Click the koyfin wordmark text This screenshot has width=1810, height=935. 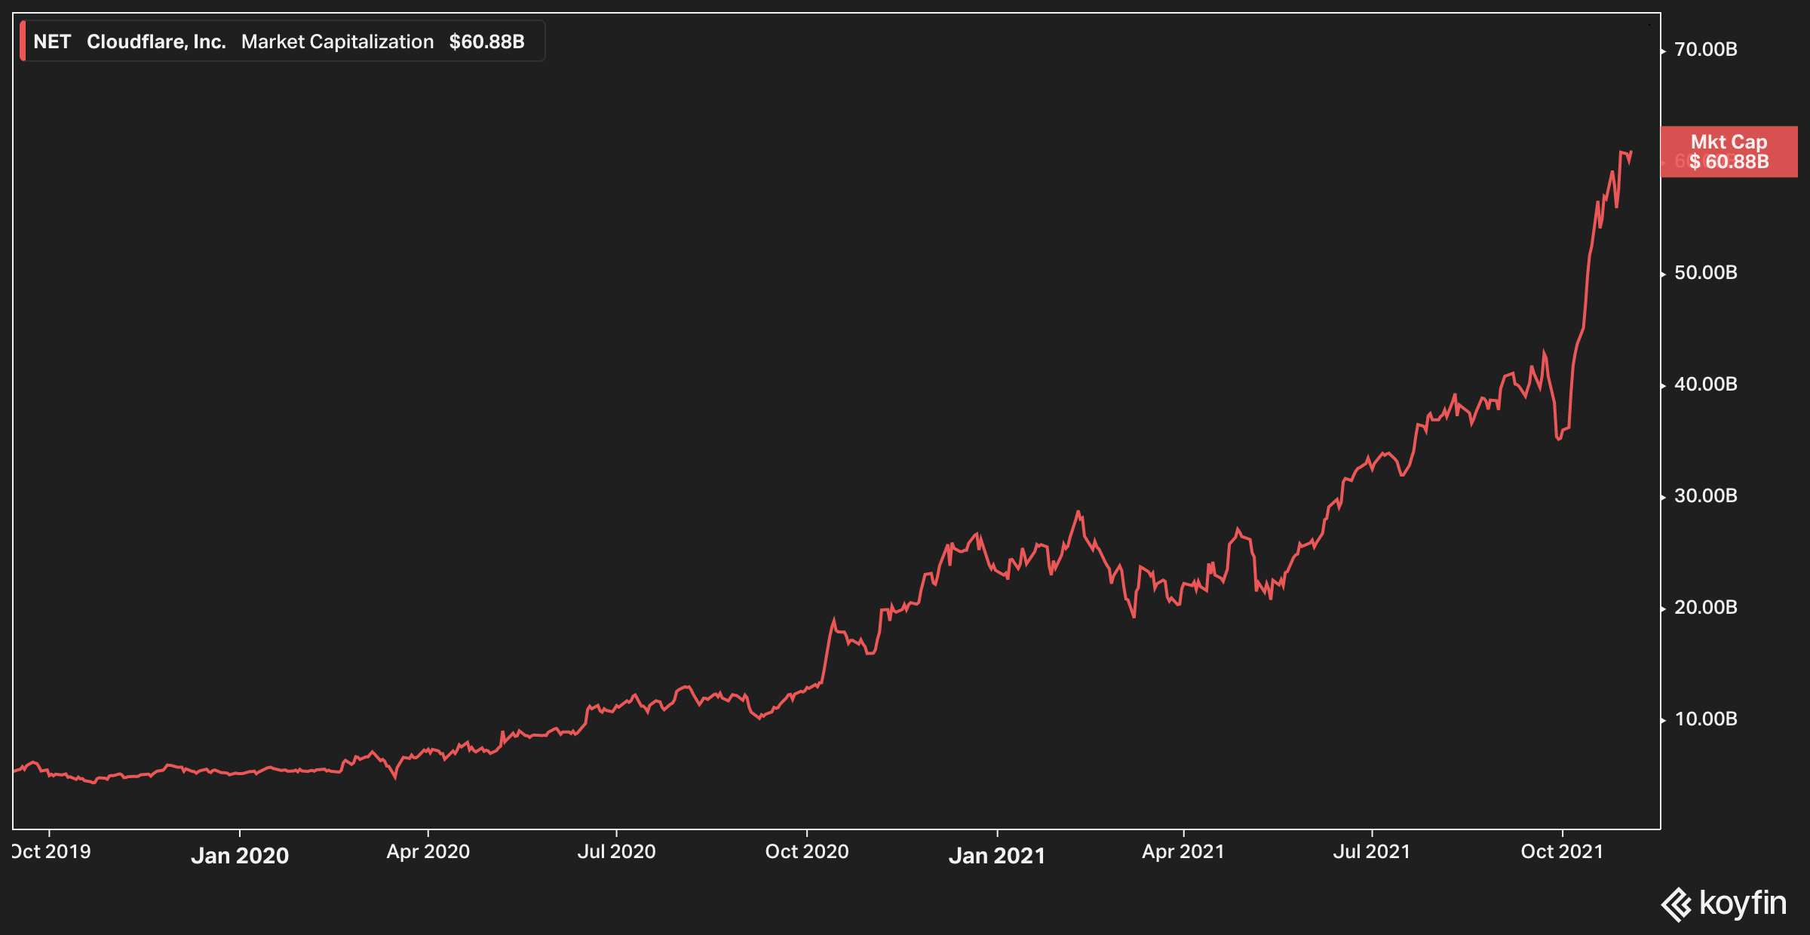pos(1743,903)
